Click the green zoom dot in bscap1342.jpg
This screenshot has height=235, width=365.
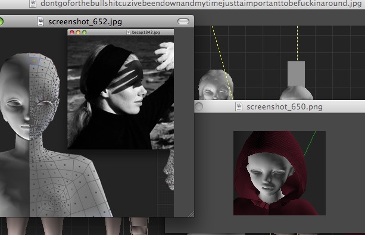[x=85, y=32]
